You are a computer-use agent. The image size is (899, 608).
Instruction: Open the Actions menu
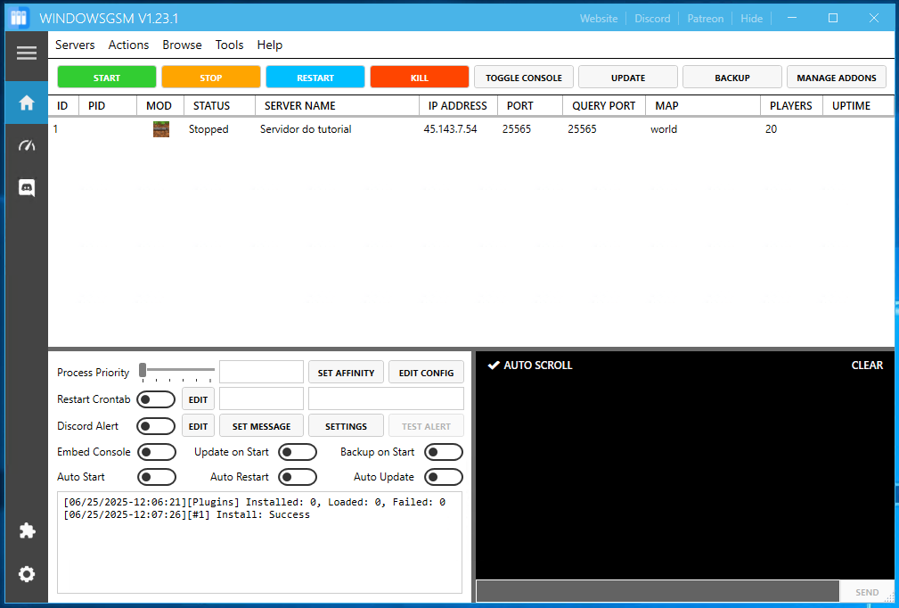click(x=128, y=45)
